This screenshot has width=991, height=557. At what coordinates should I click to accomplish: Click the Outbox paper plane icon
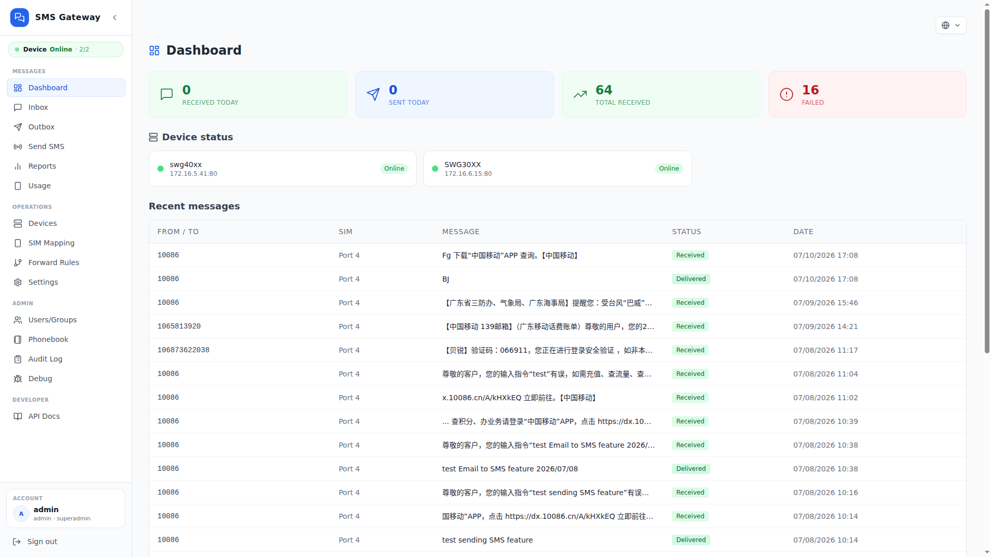pos(18,127)
